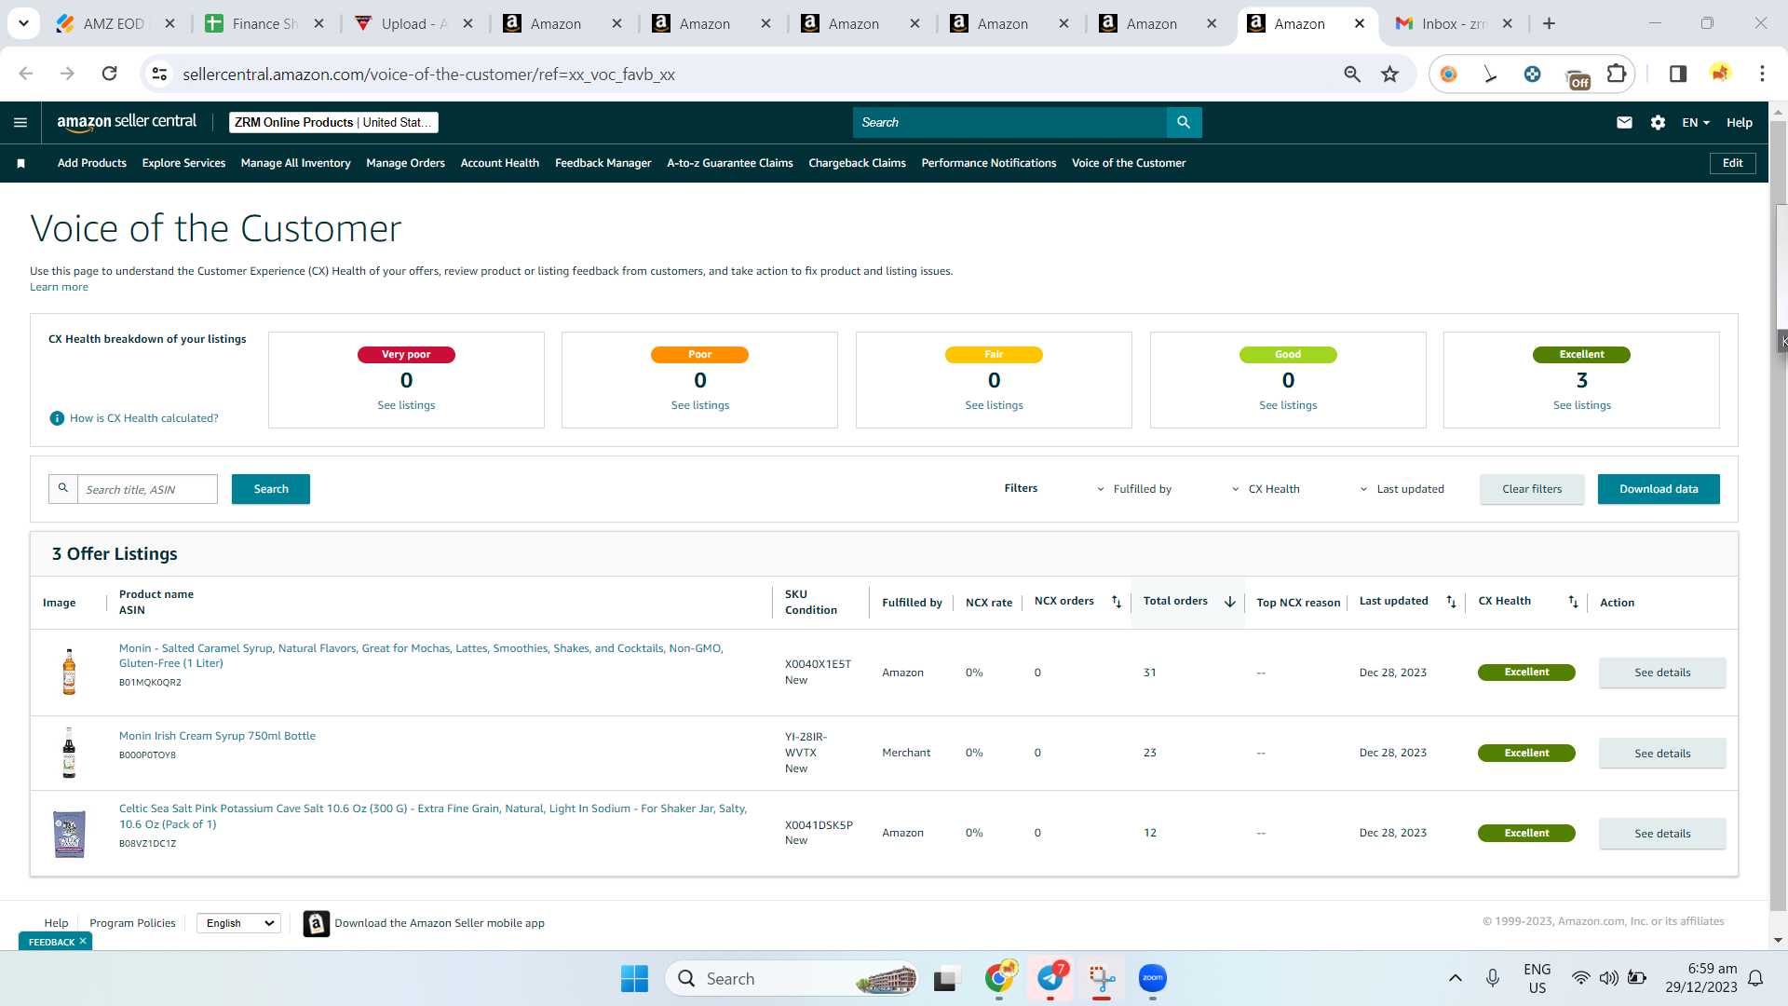1788x1006 pixels.
Task: Open Monin Salted Caramel Syrup product link
Action: tap(421, 656)
